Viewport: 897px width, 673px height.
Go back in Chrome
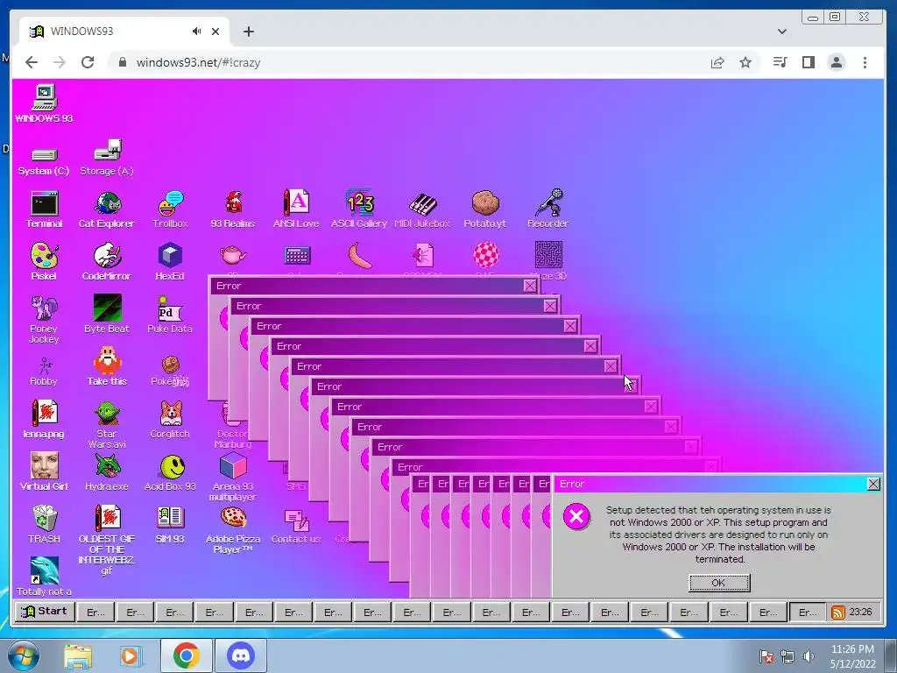click(x=32, y=62)
